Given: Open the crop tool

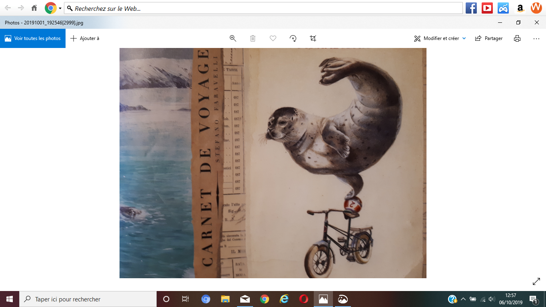Looking at the screenshot, I should [313, 38].
